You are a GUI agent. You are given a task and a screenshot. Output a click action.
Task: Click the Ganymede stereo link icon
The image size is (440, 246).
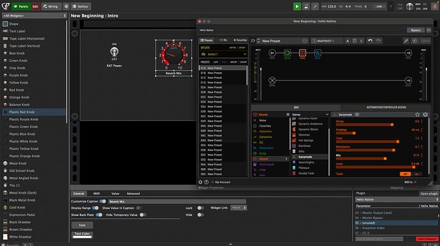pyautogui.click(x=357, y=114)
